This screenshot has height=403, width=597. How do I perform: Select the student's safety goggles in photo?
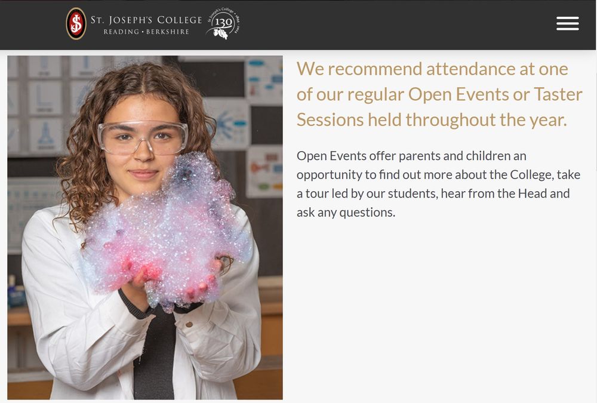[143, 137]
